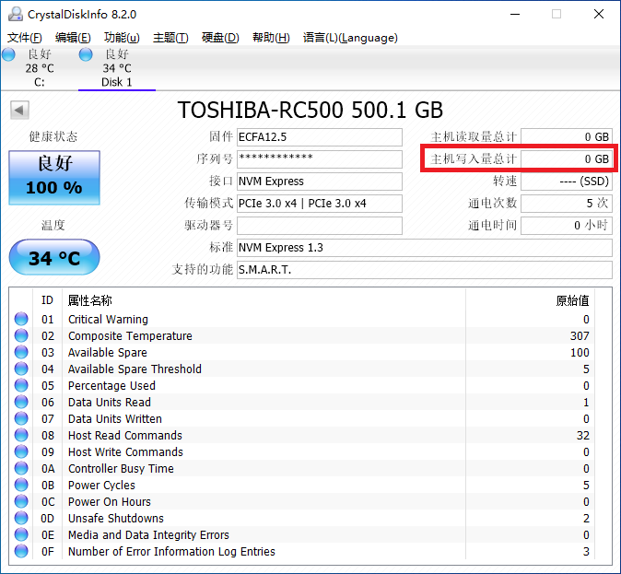Open the 文件(F) menu
This screenshot has height=574, width=621.
(x=25, y=38)
